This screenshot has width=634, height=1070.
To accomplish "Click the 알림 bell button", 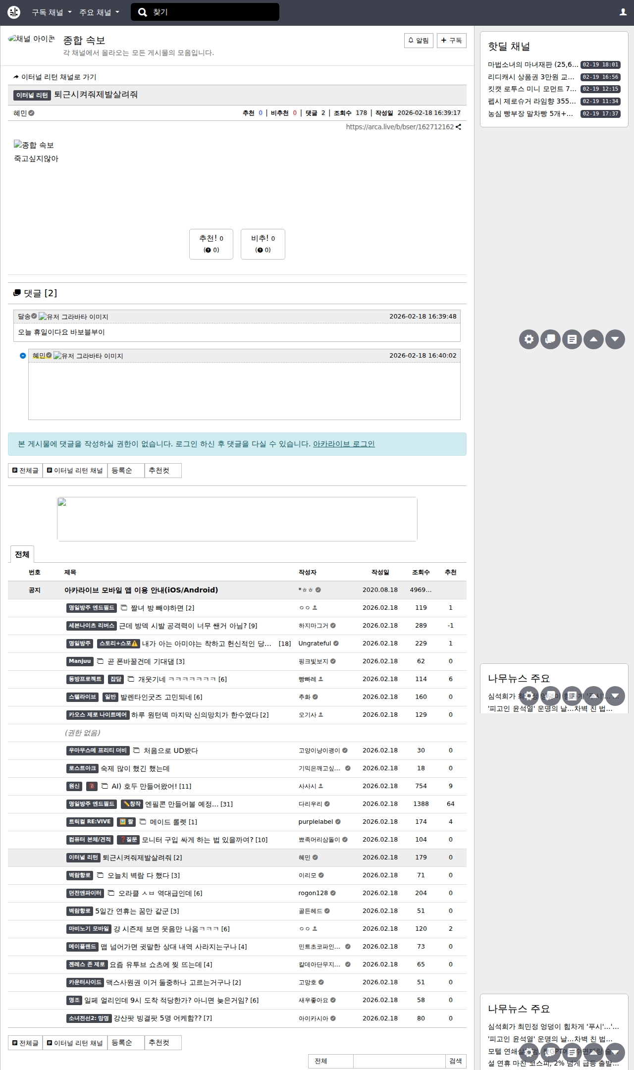I will [x=419, y=41].
